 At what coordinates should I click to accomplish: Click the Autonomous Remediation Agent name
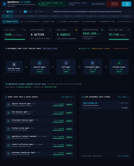[x=23, y=152]
